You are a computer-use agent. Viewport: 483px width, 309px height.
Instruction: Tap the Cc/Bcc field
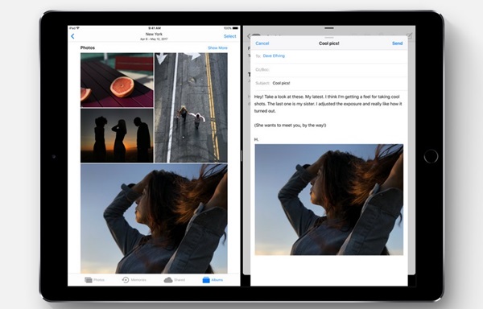(x=329, y=70)
